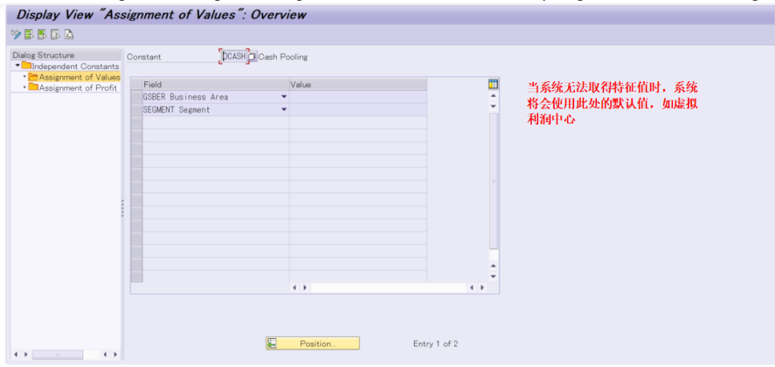The image size is (775, 367).
Task: Select the row marker for SEGMENT Segment
Action: 136,110
